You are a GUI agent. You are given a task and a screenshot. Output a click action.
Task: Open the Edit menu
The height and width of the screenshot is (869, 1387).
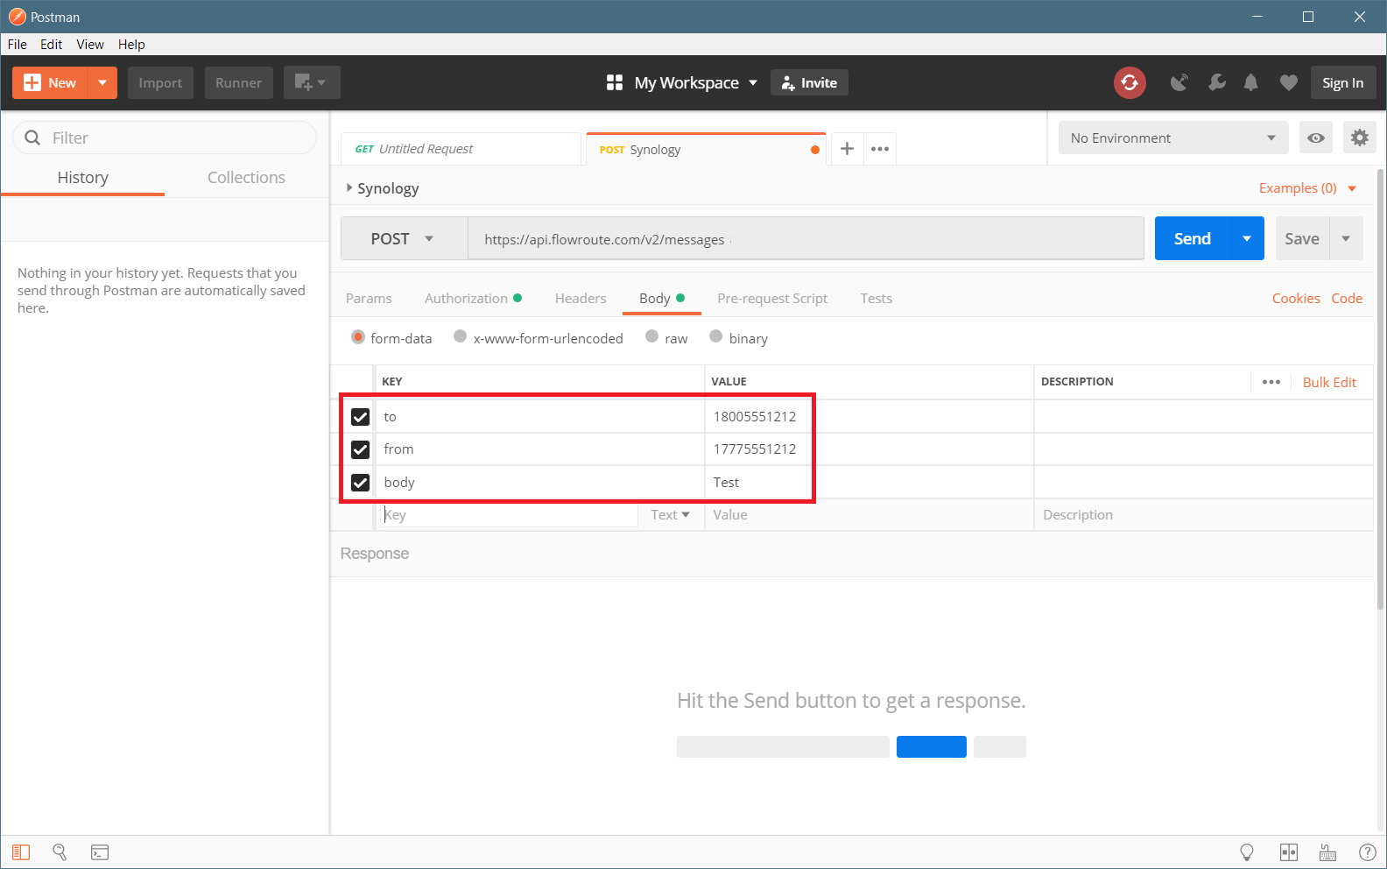pos(52,44)
